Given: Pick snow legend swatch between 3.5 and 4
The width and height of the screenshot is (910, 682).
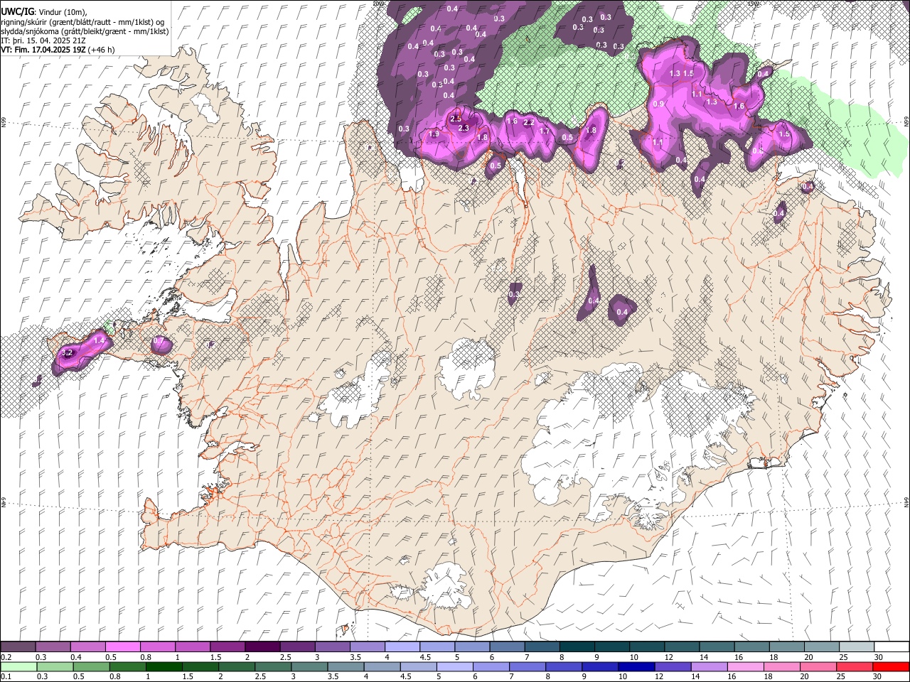Looking at the screenshot, I should tap(367, 647).
